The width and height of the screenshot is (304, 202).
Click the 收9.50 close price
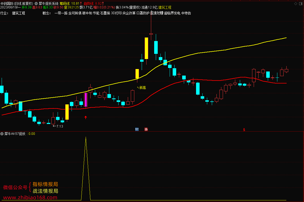[x=58, y=7]
